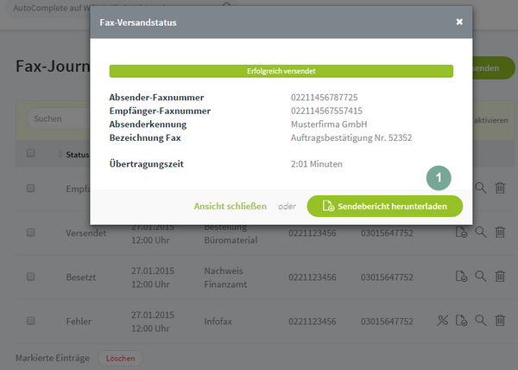Close the Fax-Versandstatus dialog with X
The image size is (518, 370).
coord(459,22)
